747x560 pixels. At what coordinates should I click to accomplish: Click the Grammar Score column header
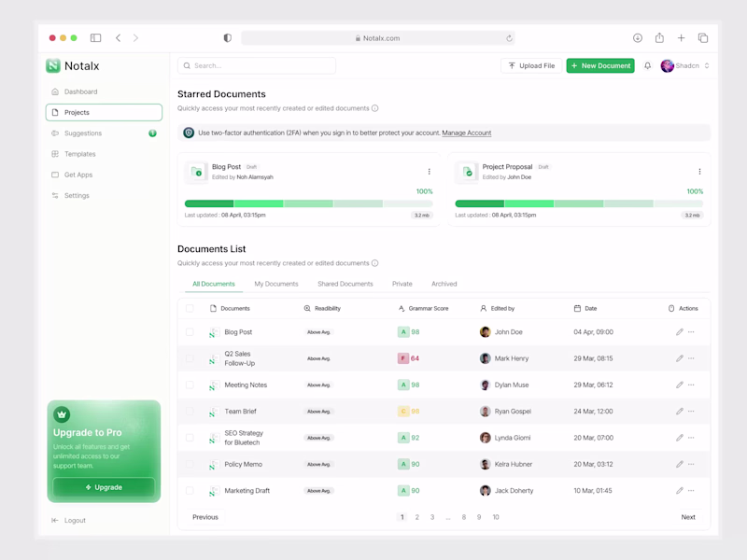(x=424, y=308)
